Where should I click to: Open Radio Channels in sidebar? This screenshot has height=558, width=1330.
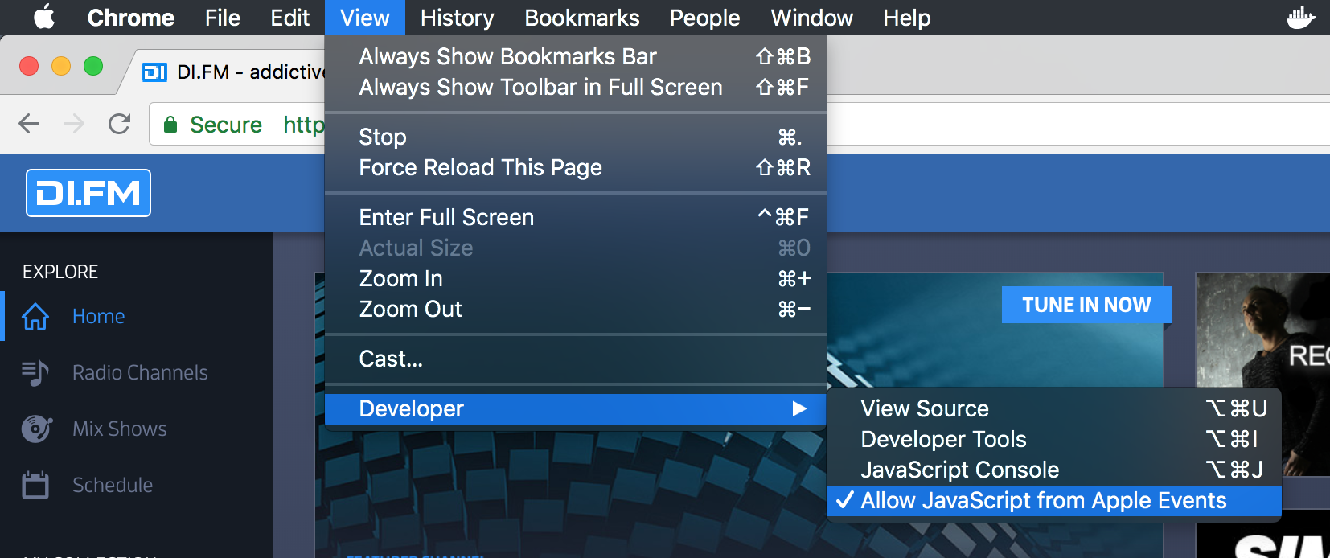(140, 373)
